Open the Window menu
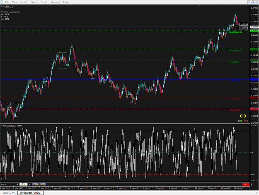 pos(55,2)
